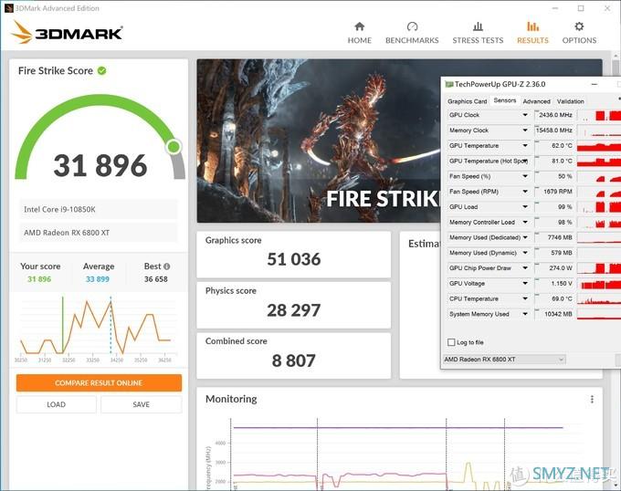Click the green score gauge knob
The width and height of the screenshot is (621, 491).
(174, 147)
